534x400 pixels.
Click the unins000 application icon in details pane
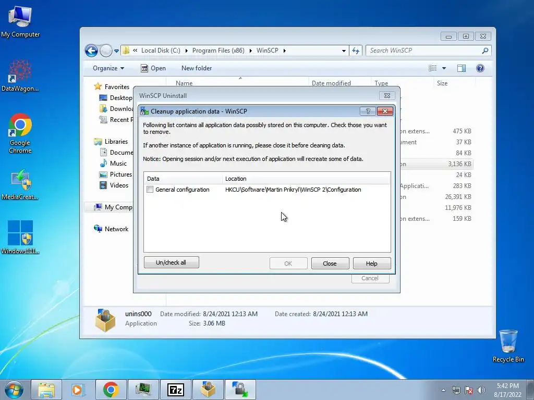(x=105, y=320)
